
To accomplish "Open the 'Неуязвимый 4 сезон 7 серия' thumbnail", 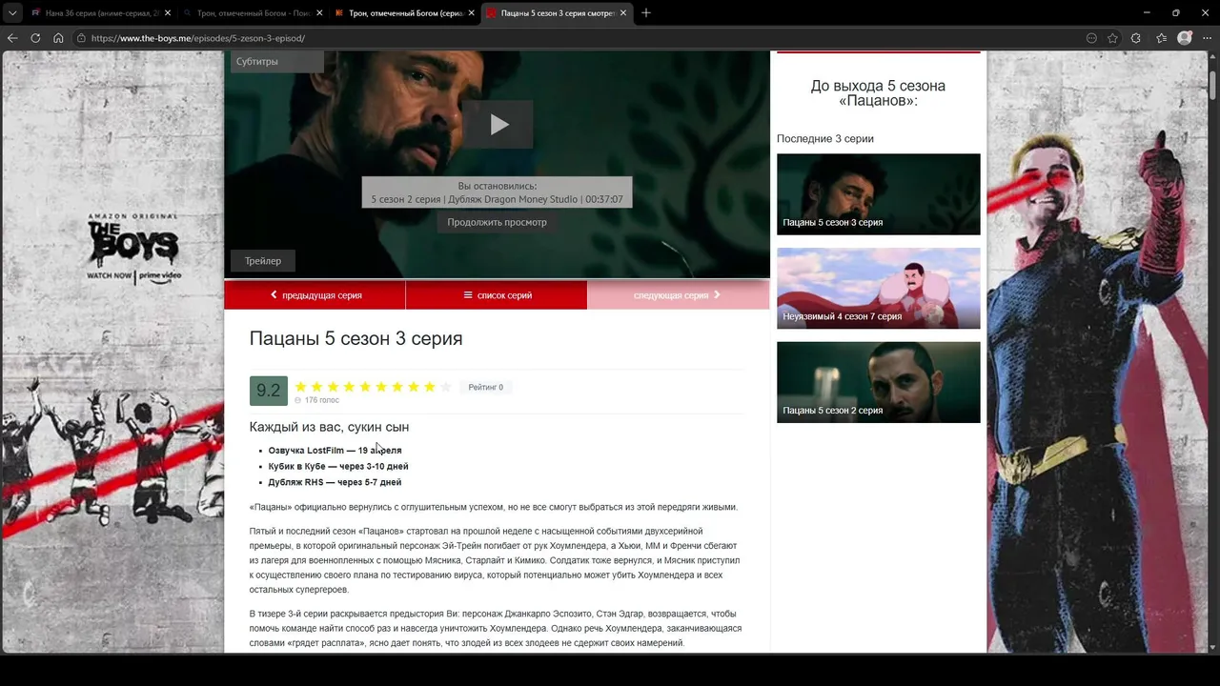I will [879, 289].
